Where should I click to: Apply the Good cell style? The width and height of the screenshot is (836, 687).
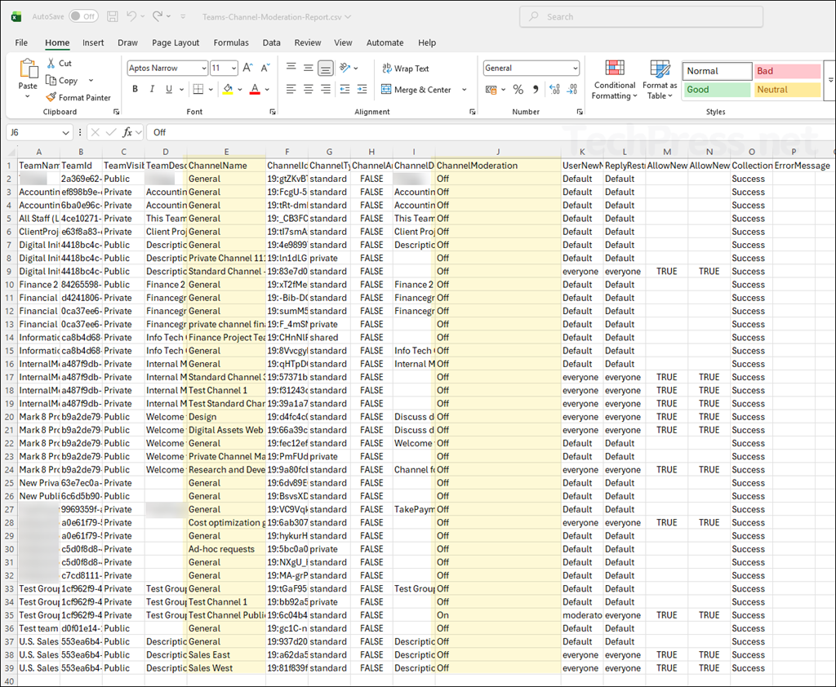click(x=717, y=90)
